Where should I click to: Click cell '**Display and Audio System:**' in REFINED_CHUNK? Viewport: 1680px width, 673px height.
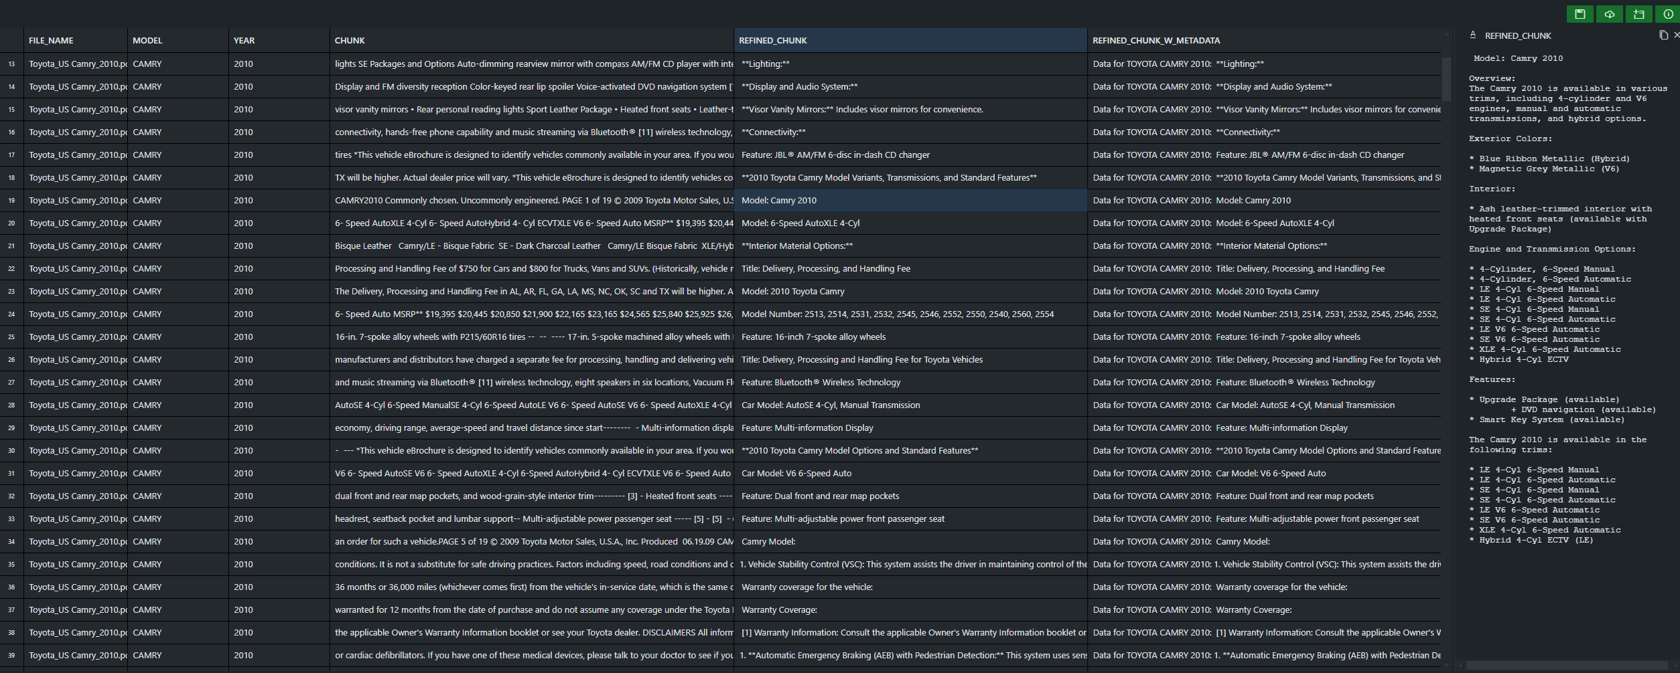pos(910,87)
